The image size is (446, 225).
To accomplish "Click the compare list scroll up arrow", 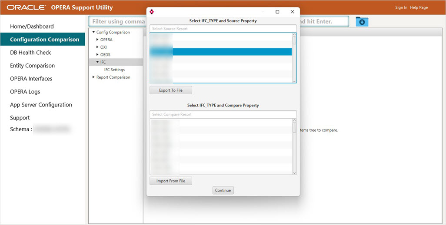I will coord(294,120).
